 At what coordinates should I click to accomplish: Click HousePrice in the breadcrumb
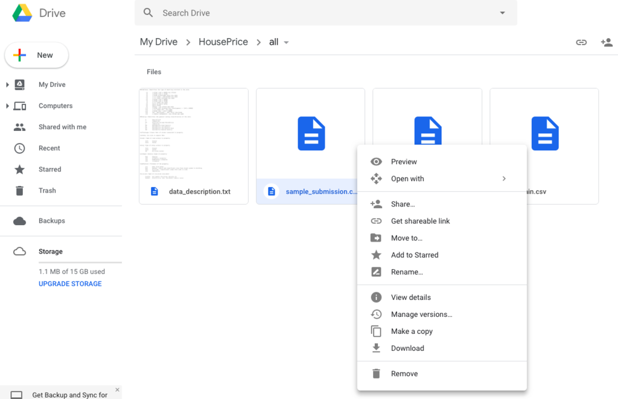pyautogui.click(x=223, y=42)
